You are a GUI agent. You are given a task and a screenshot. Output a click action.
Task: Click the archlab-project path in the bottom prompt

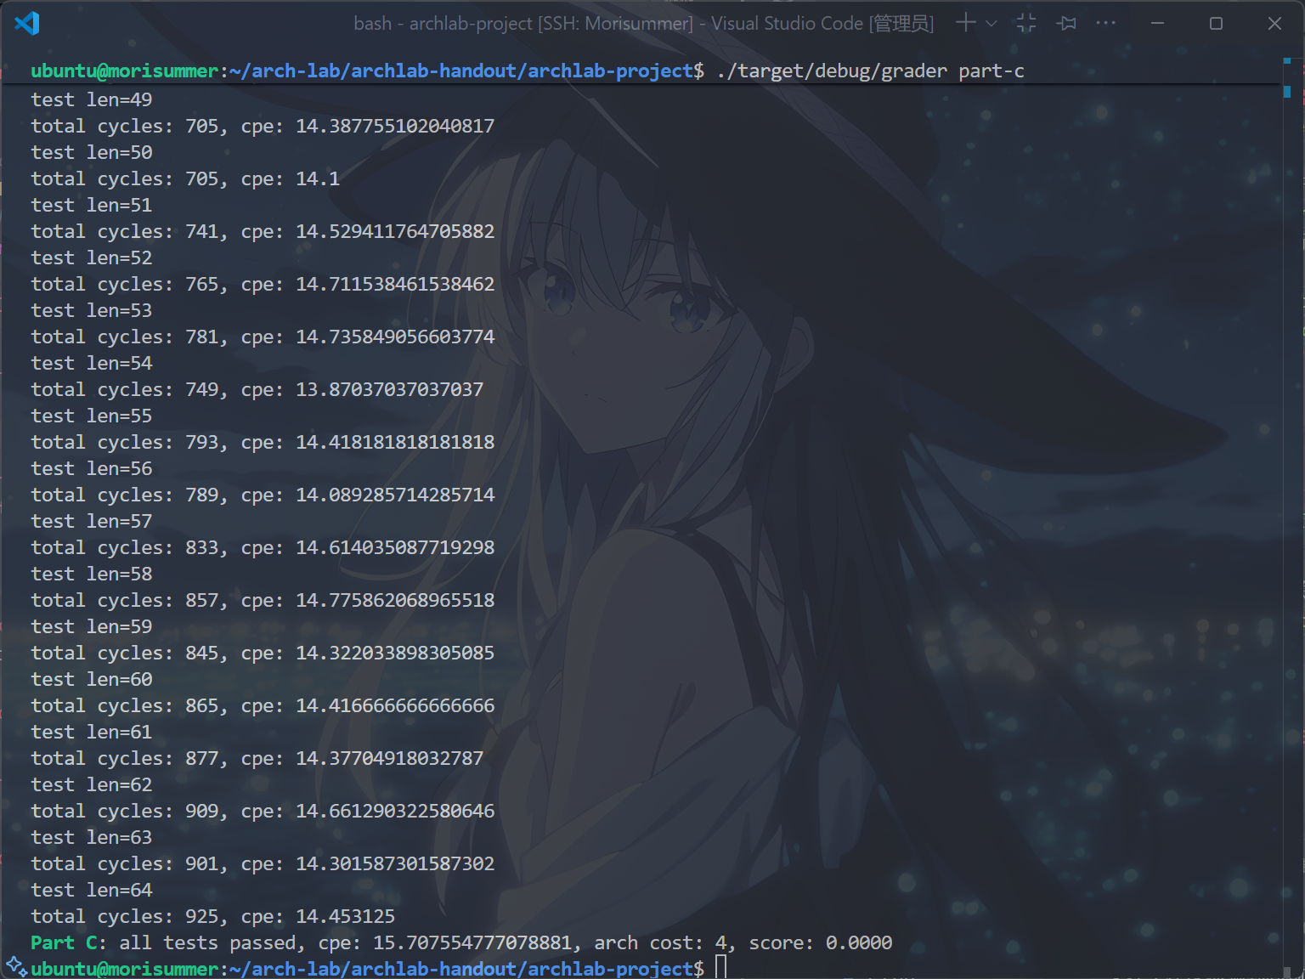pyautogui.click(x=466, y=969)
